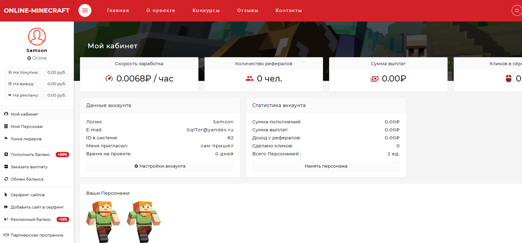Click the 0.0068₽ / час value

[x=145, y=78]
